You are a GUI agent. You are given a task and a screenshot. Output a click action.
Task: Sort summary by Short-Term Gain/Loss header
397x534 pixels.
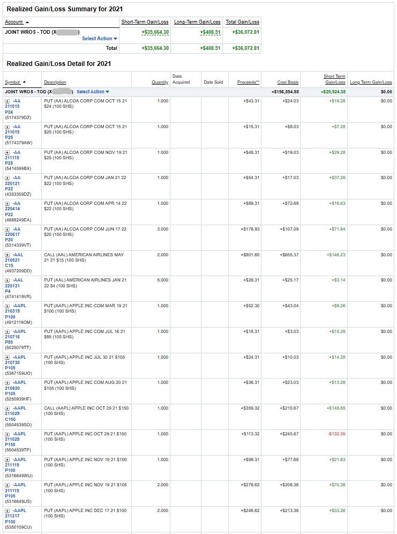click(145, 22)
